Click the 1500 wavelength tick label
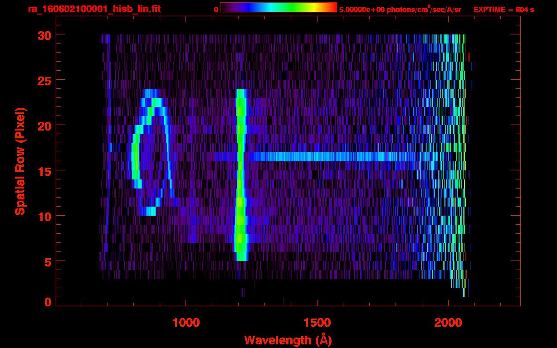Image resolution: width=557 pixels, height=348 pixels. tap(317, 323)
